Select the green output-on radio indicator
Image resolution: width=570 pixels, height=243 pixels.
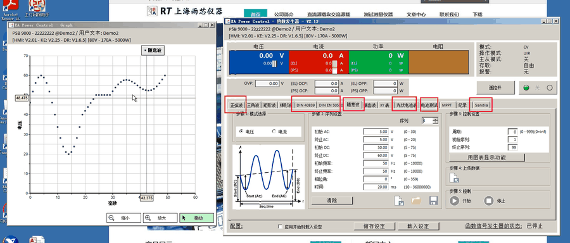(x=526, y=87)
